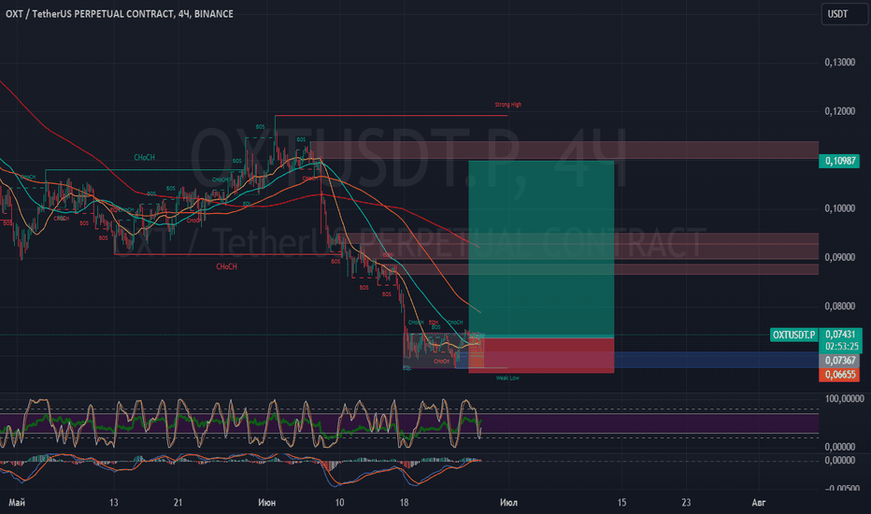The height and width of the screenshot is (514, 871).
Task: Click the -0,00500 MACD scale value
Action: click(843, 488)
